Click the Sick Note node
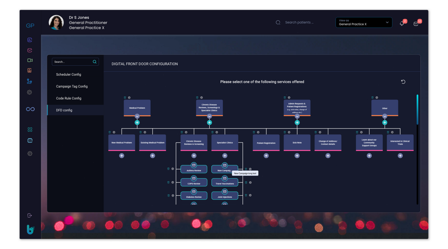This screenshot has width=448, height=249. point(297,143)
